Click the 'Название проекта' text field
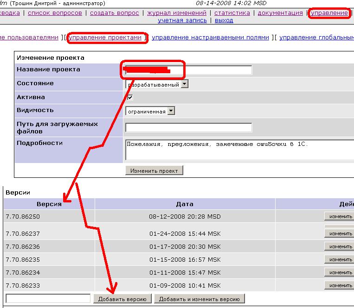Image resolution: width=354 pixels, height=308 pixels. click(x=188, y=70)
